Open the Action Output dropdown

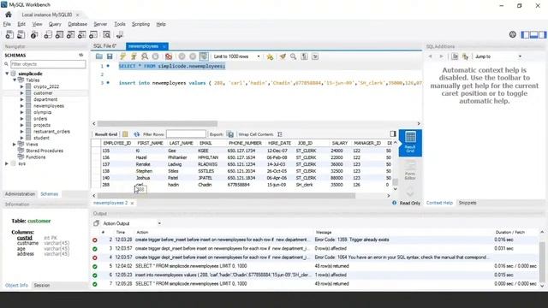coord(132,223)
